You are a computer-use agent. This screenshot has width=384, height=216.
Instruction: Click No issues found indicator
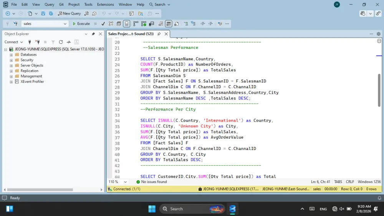[x=152, y=182]
